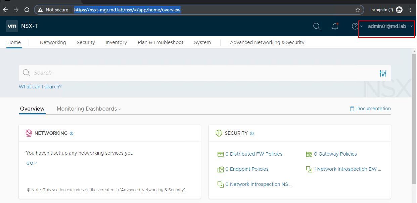
Task: Click the Documentation book icon
Action: 352,109
